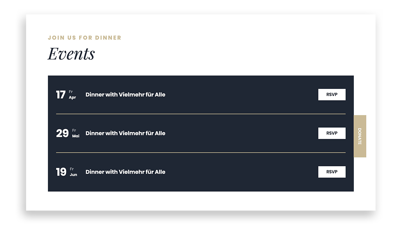The image size is (402, 225).
Task: Open the dinner event title dated 17 Apr
Action: [125, 95]
